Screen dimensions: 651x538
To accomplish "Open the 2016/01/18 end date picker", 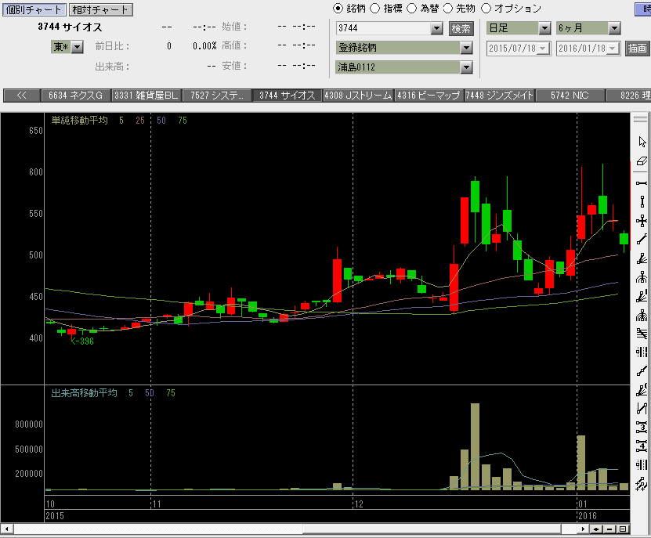I will pyautogui.click(x=613, y=49).
